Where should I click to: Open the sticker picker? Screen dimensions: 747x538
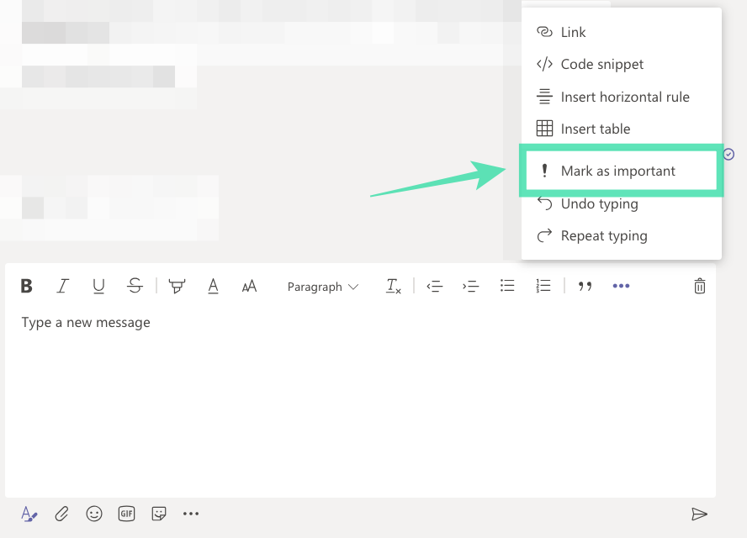(x=159, y=514)
